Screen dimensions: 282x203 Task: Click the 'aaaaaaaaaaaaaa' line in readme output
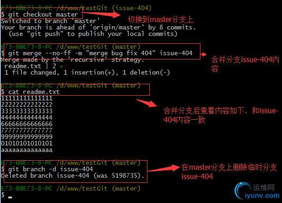click(x=27, y=150)
